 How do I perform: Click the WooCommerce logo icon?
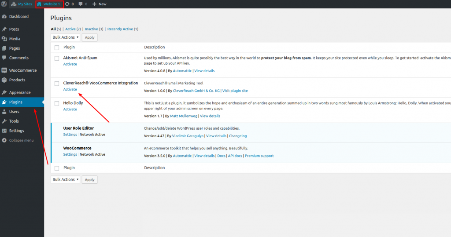4,70
